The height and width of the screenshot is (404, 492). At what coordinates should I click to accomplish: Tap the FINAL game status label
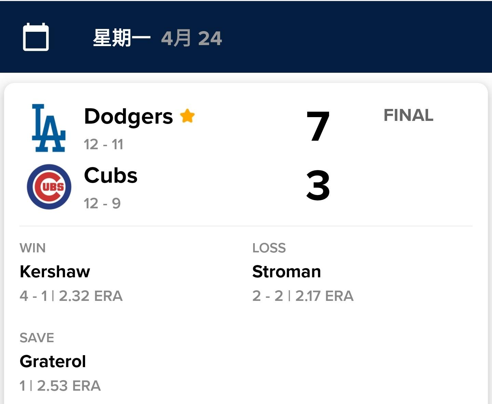(408, 115)
